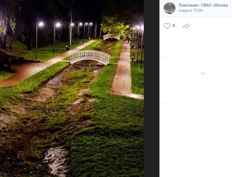Share the post using the arrow icon
Image resolution: width=232 pixels, height=177 pixels.
(186, 26)
